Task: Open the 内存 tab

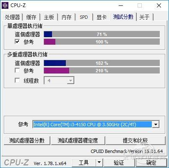Action: coord(67,17)
